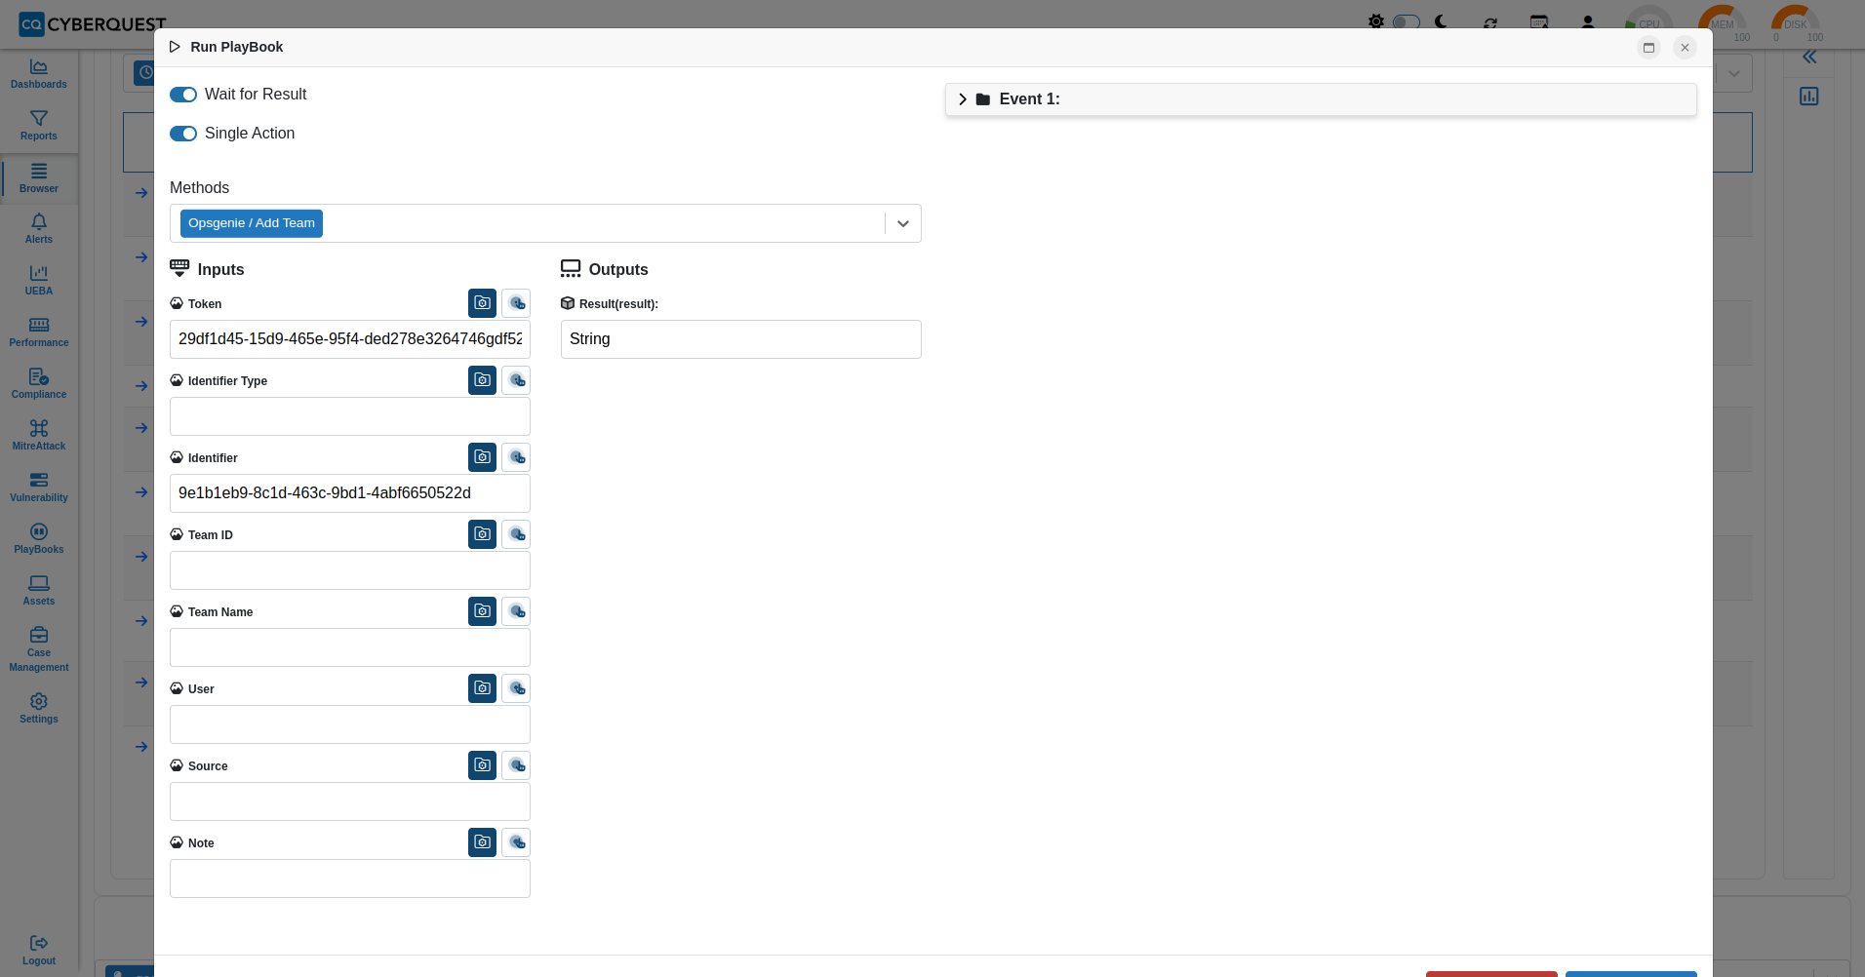Click the Note event-link icon button
This screenshot has width=1865, height=977.
516,842
